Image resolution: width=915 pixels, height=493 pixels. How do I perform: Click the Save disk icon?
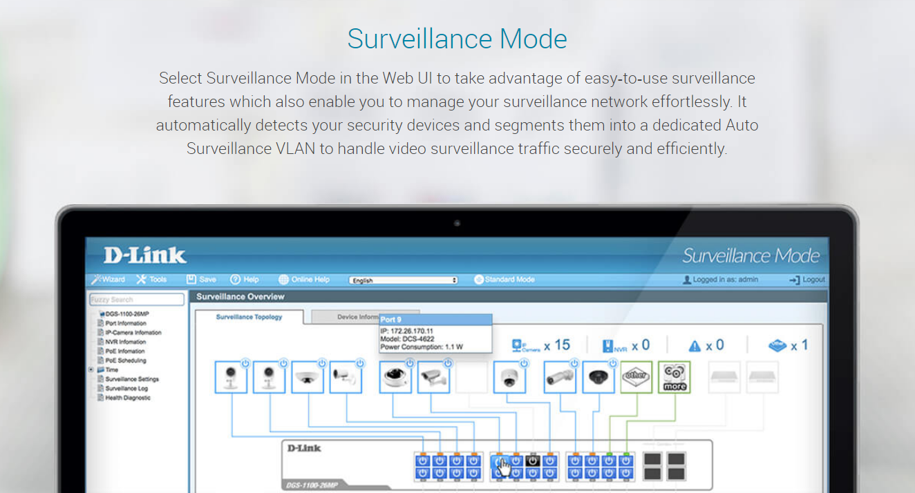click(192, 280)
